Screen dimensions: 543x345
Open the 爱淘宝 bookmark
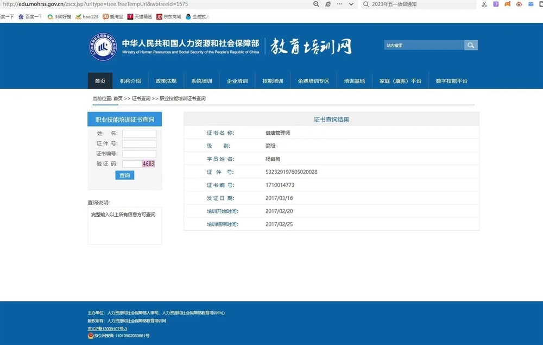[113, 17]
